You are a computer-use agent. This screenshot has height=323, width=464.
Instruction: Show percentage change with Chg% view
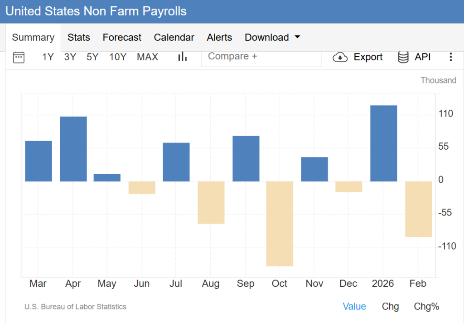click(x=426, y=307)
